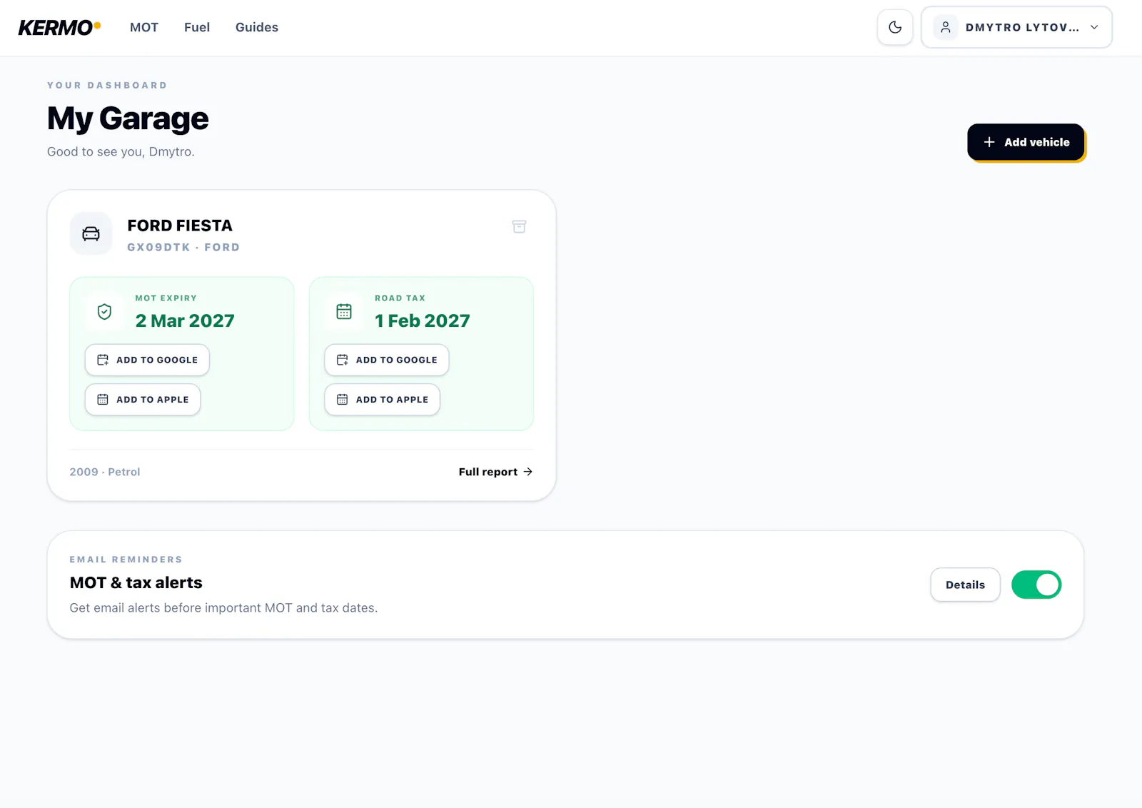Disable the MOT & tax alerts toggle

click(1036, 585)
